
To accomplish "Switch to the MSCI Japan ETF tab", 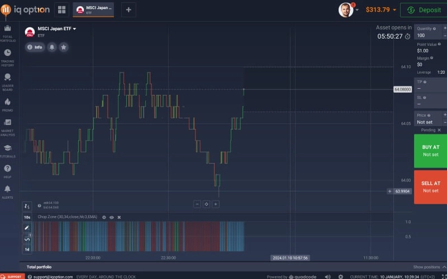I will pos(93,9).
